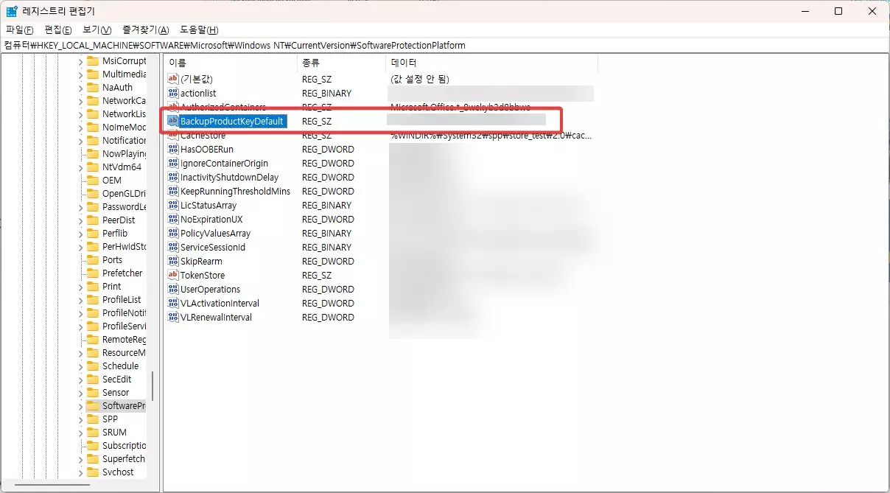890x493 pixels.
Task: Select the actionlist binary value icon
Action: 173,93
